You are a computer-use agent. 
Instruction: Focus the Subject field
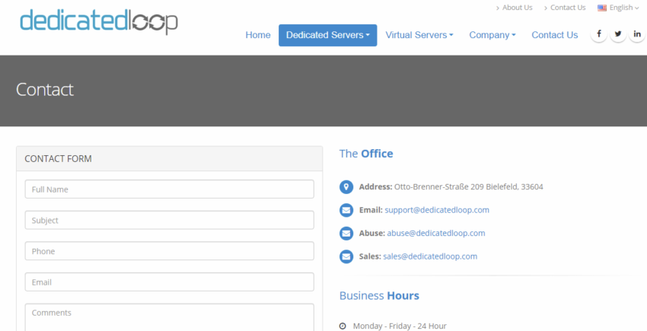(x=169, y=220)
